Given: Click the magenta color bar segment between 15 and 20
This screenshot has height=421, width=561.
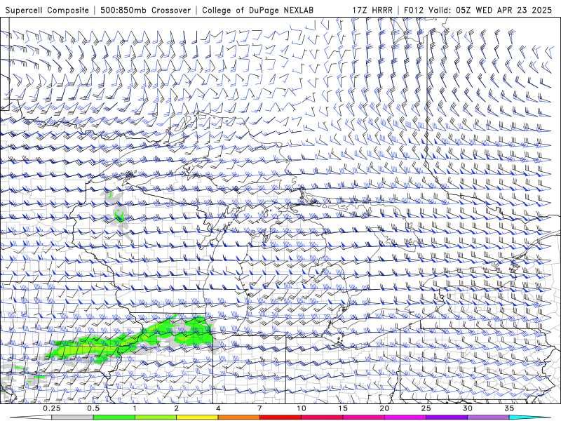Looking at the screenshot, I should click(363, 417).
